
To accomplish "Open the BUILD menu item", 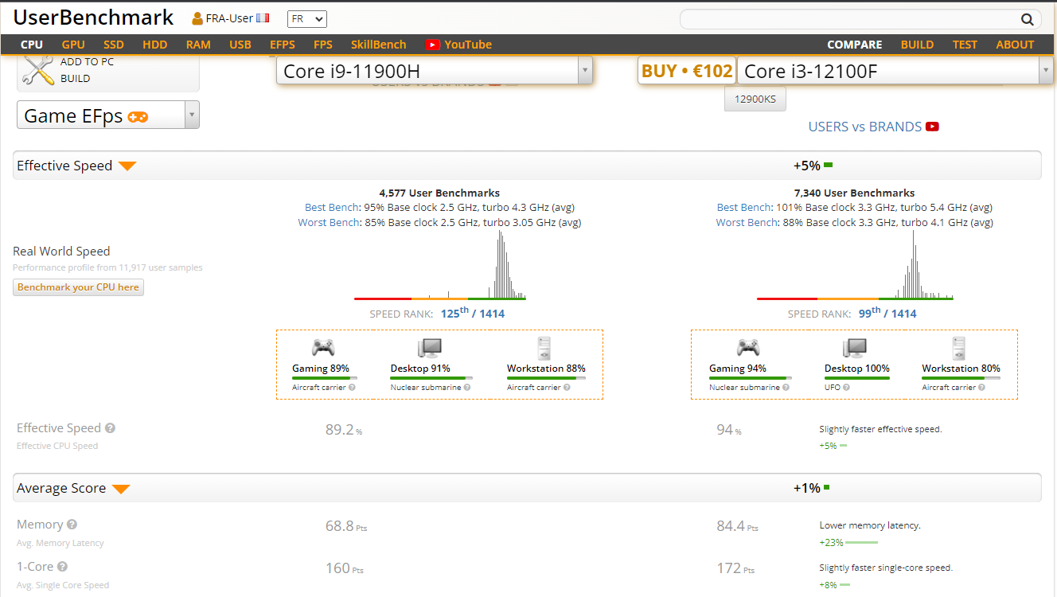I will 918,45.
